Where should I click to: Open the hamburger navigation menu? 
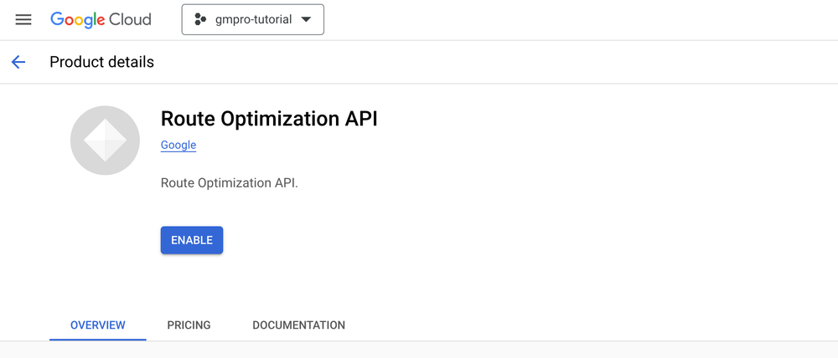pyautogui.click(x=23, y=19)
